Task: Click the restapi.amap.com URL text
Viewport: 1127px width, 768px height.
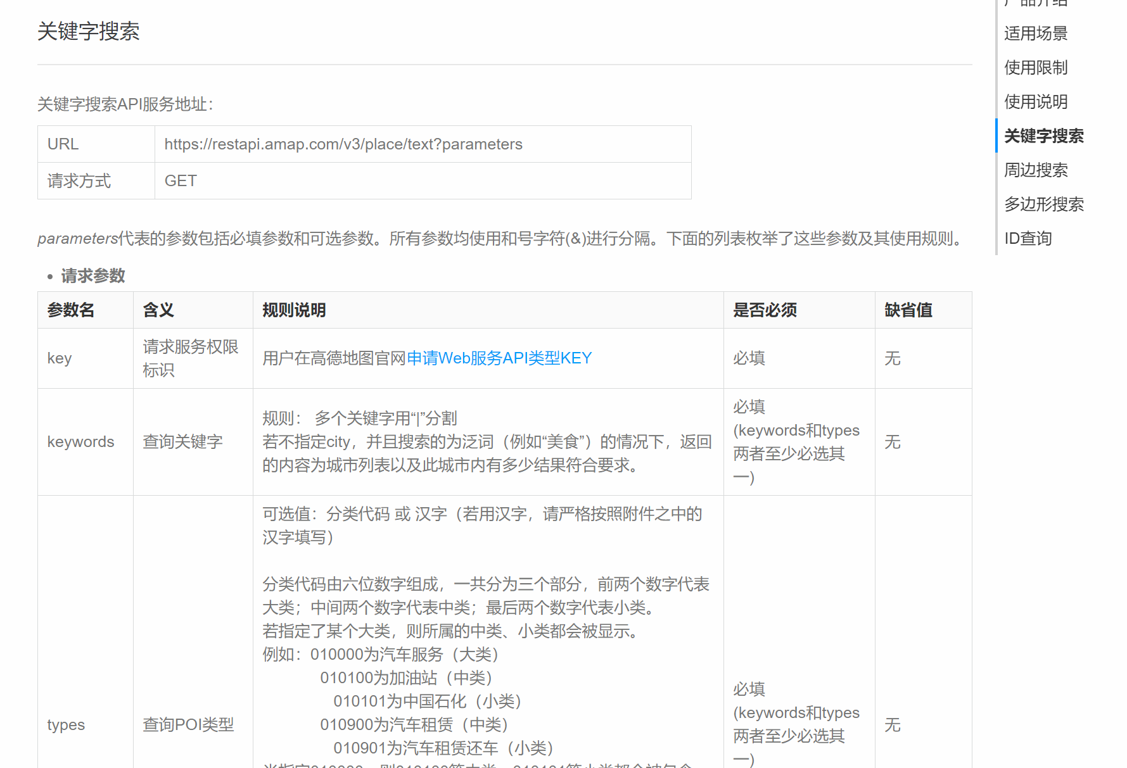Action: click(343, 144)
